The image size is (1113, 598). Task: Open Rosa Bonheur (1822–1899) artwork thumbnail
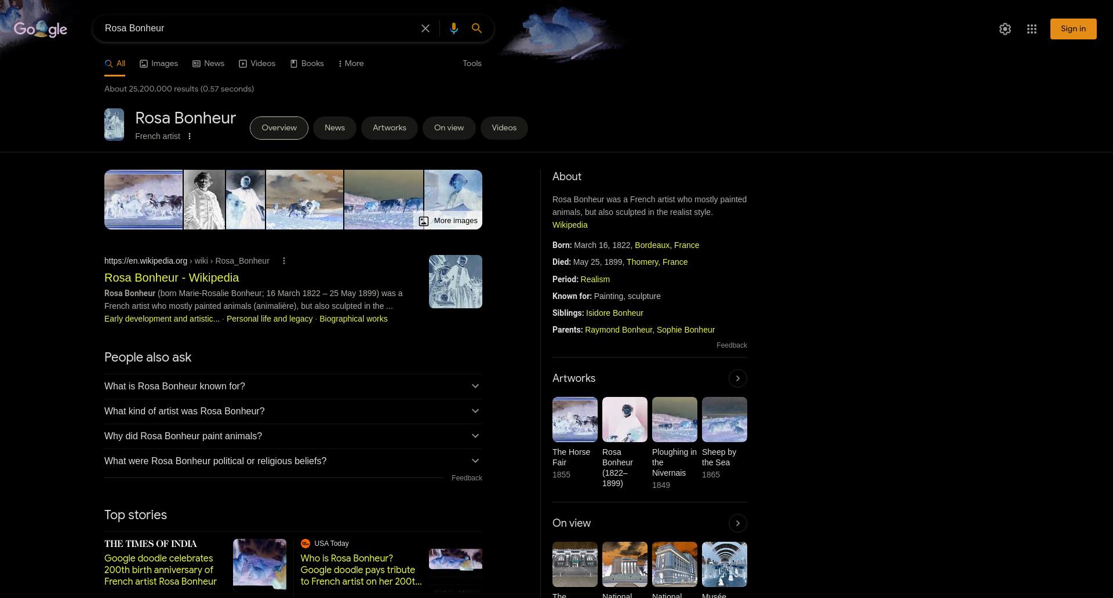625,420
